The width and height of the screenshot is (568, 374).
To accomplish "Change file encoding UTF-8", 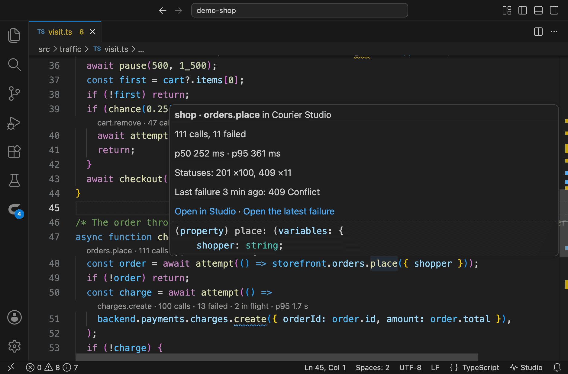I will [x=410, y=367].
